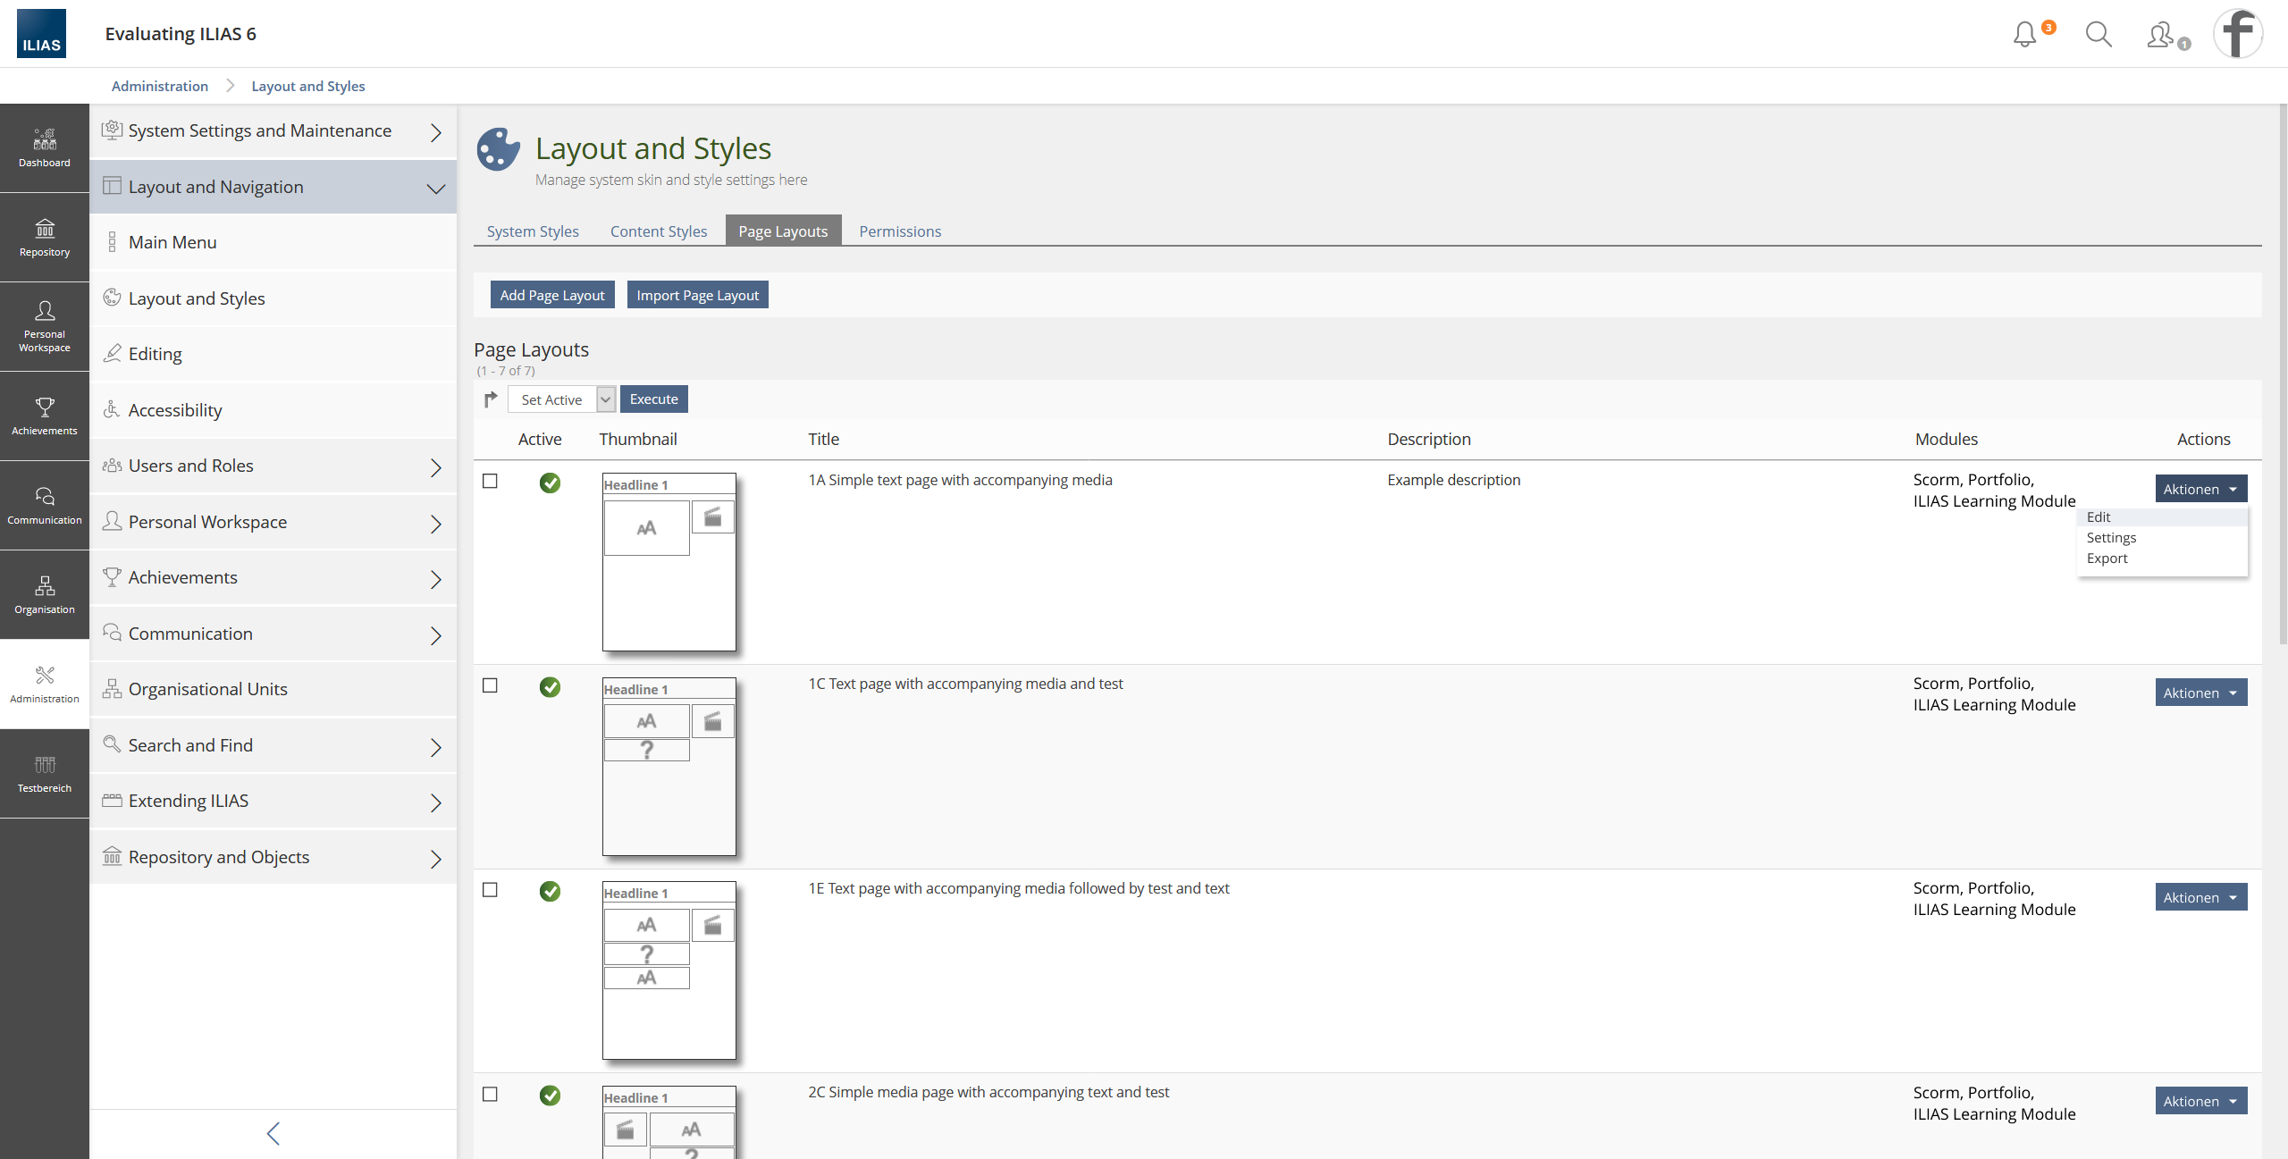
Task: Check the 1A Simple text page checkbox
Action: tap(490, 482)
